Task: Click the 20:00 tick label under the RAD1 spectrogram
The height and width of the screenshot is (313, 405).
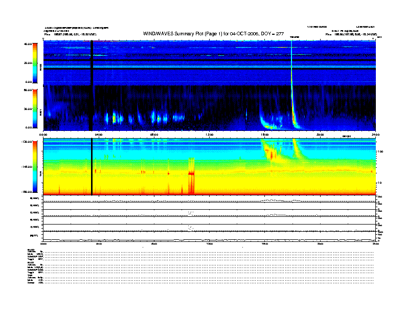Action: click(x=320, y=135)
